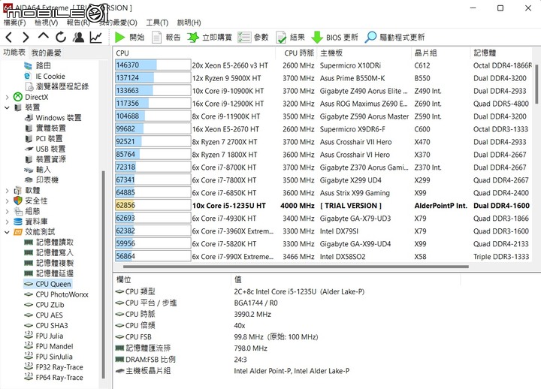Viewport: 541px width, 389px height.
Task: Open the 檢視(V) menu
Action: (x=47, y=23)
